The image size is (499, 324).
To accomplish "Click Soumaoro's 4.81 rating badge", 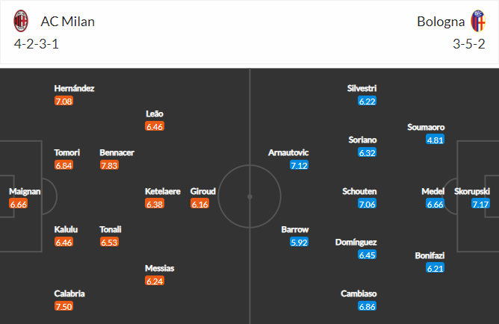I will click(x=436, y=140).
